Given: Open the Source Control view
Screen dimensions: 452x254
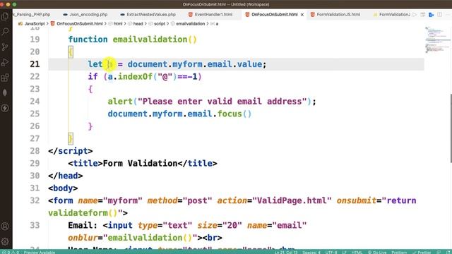Looking at the screenshot, I should pos(5,47).
